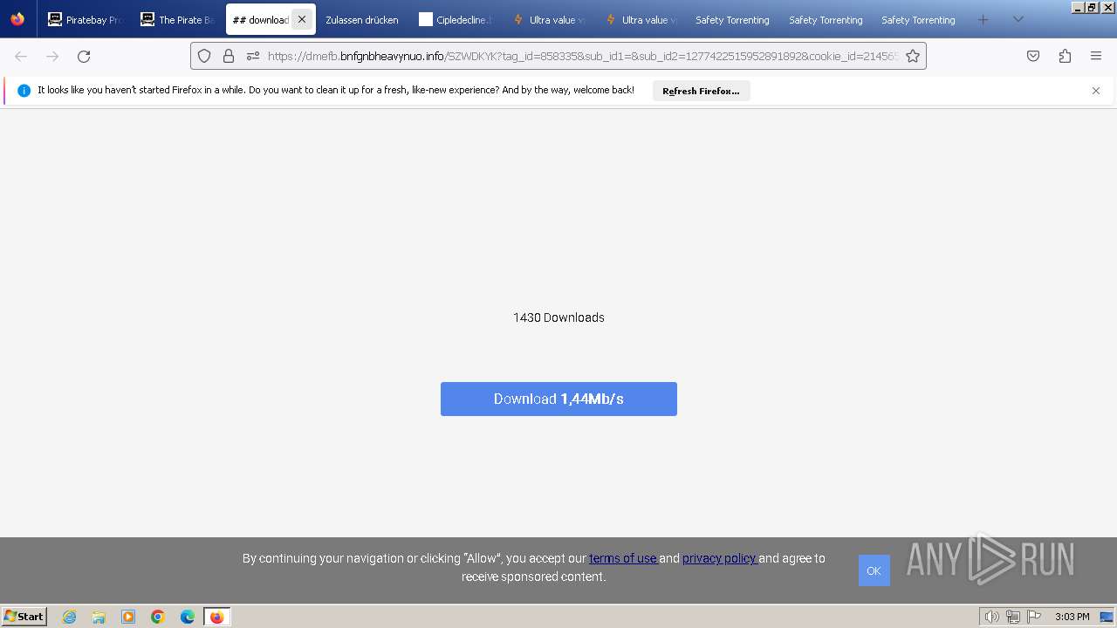Click OK on the consent banner
Viewport: 1117px width, 628px height.
coord(874,570)
